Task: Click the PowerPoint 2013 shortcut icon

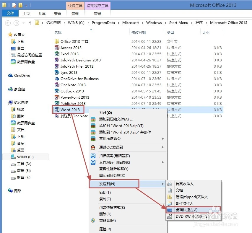Action: click(x=57, y=97)
